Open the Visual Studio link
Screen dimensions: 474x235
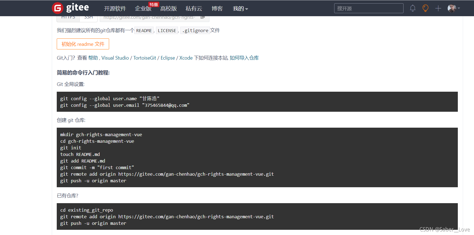pyautogui.click(x=115, y=58)
